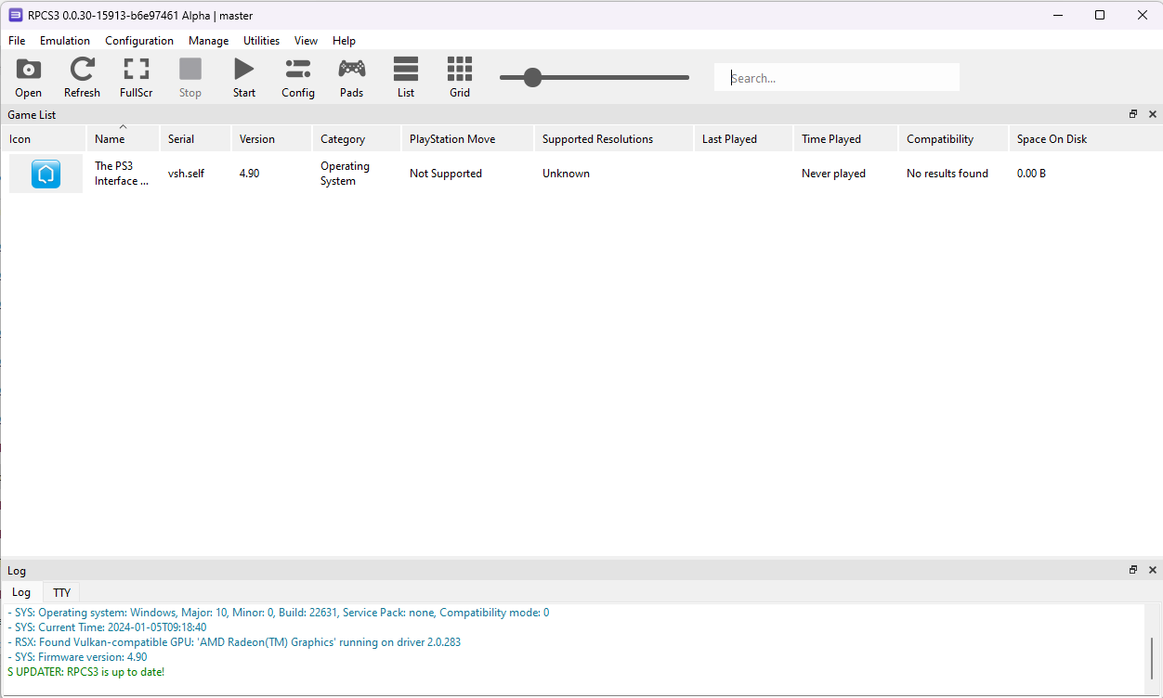This screenshot has width=1163, height=698.
Task: Select 'The PS3 Interface' game name
Action: coord(122,174)
